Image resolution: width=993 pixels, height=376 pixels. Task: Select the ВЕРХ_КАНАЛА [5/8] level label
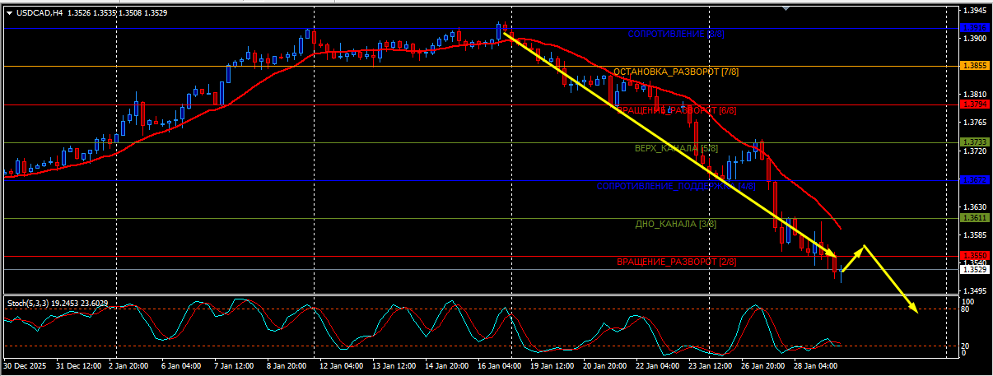click(676, 148)
